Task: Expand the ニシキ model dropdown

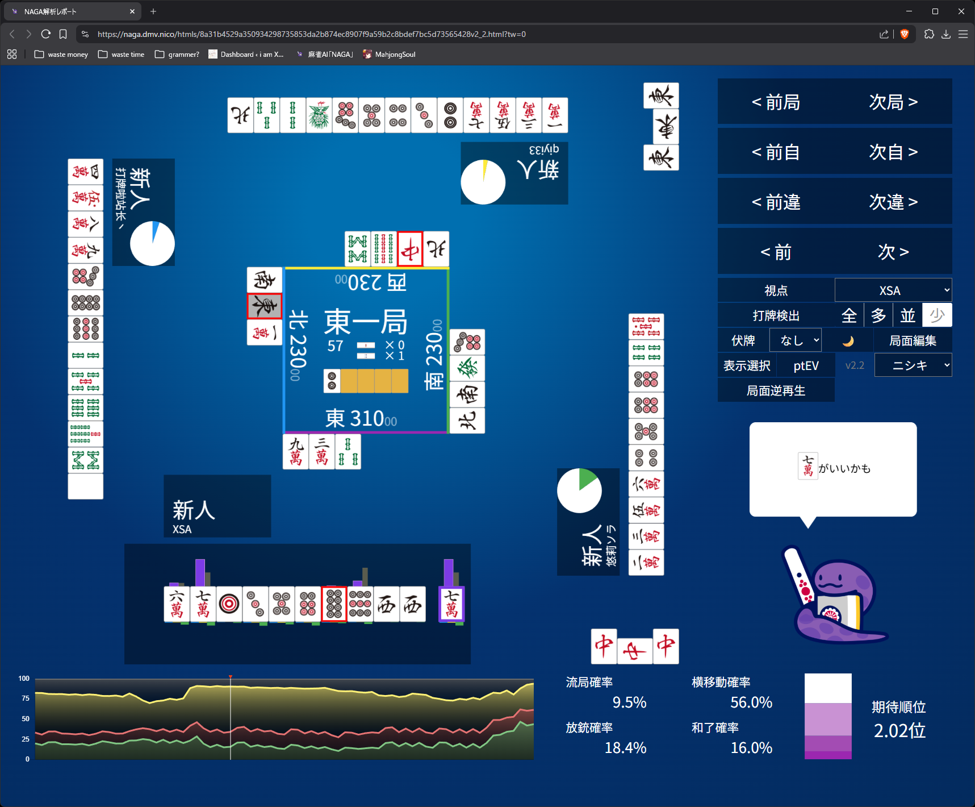Action: pyautogui.click(x=913, y=365)
